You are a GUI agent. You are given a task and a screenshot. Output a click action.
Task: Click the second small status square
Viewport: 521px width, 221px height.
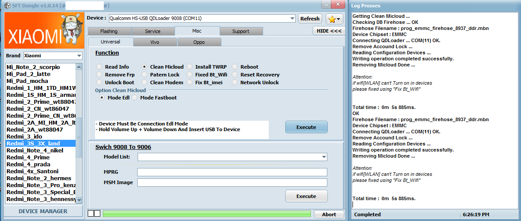[x=97, y=214]
